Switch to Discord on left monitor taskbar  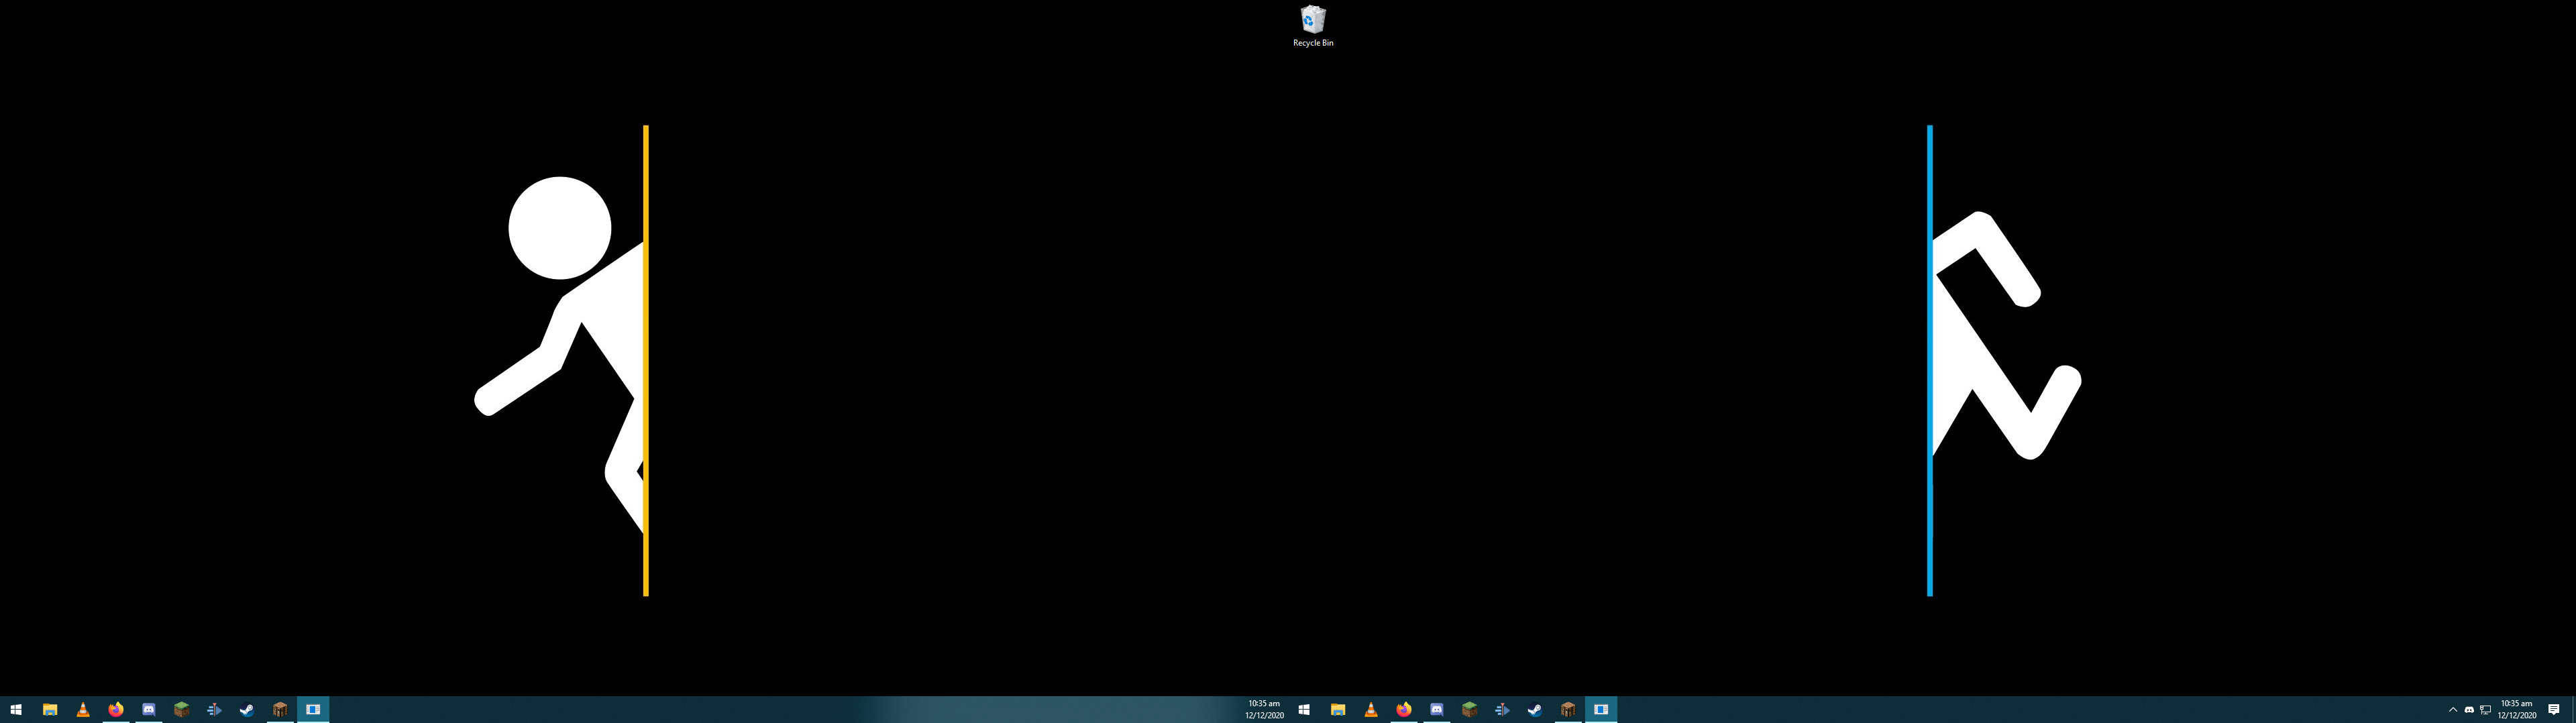tap(148, 710)
